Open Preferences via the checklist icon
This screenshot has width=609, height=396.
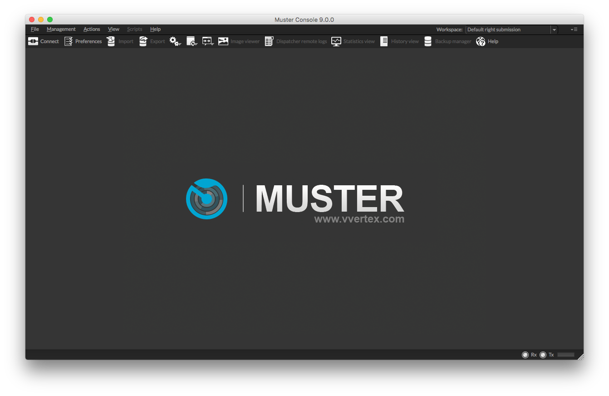point(69,41)
